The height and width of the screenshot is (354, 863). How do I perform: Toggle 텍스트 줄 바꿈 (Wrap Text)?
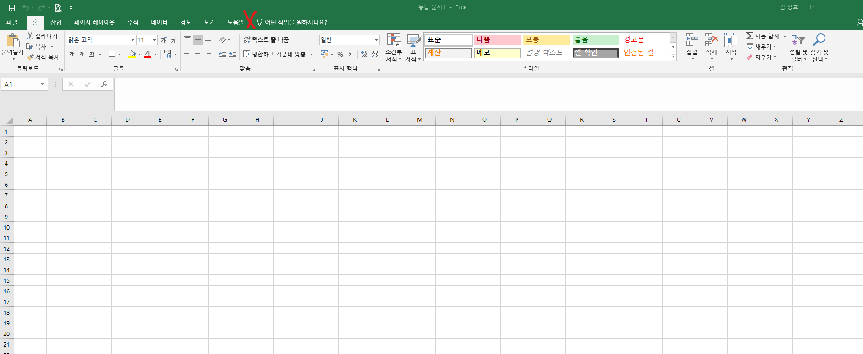click(x=266, y=40)
